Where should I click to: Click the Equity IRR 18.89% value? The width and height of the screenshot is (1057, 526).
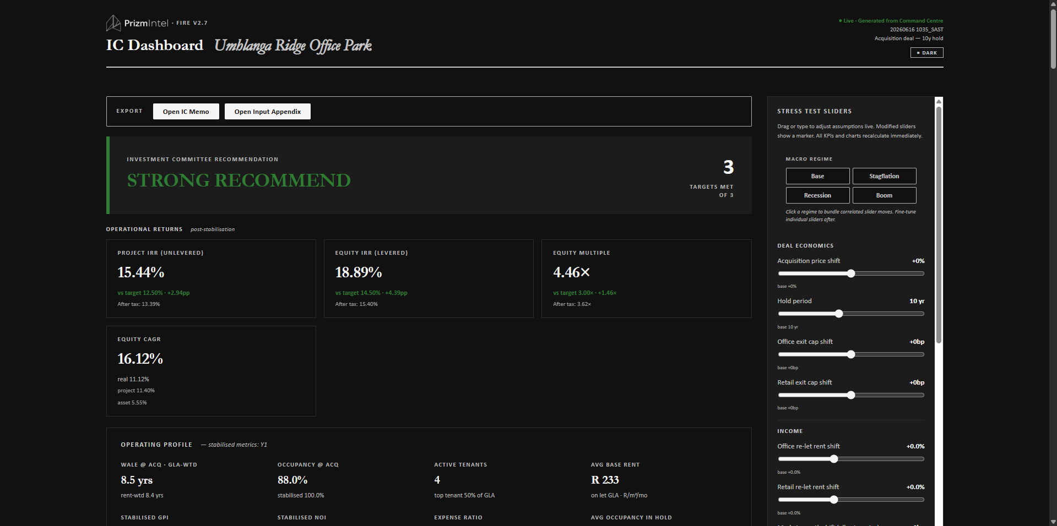[359, 272]
